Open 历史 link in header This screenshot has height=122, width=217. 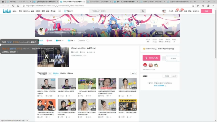click(190, 11)
